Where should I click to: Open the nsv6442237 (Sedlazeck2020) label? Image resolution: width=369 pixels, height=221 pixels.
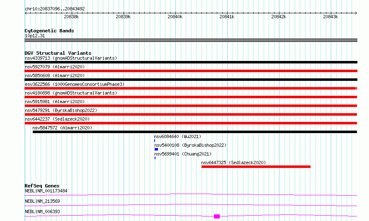coord(57,119)
